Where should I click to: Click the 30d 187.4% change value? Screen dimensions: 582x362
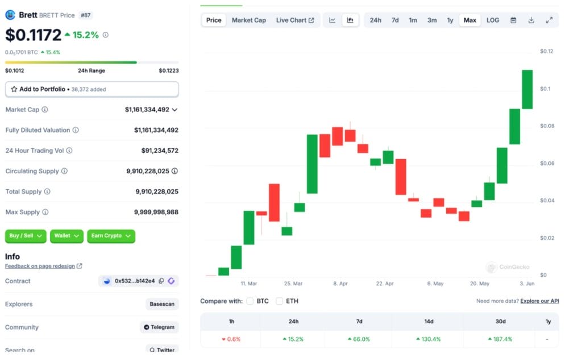point(500,339)
